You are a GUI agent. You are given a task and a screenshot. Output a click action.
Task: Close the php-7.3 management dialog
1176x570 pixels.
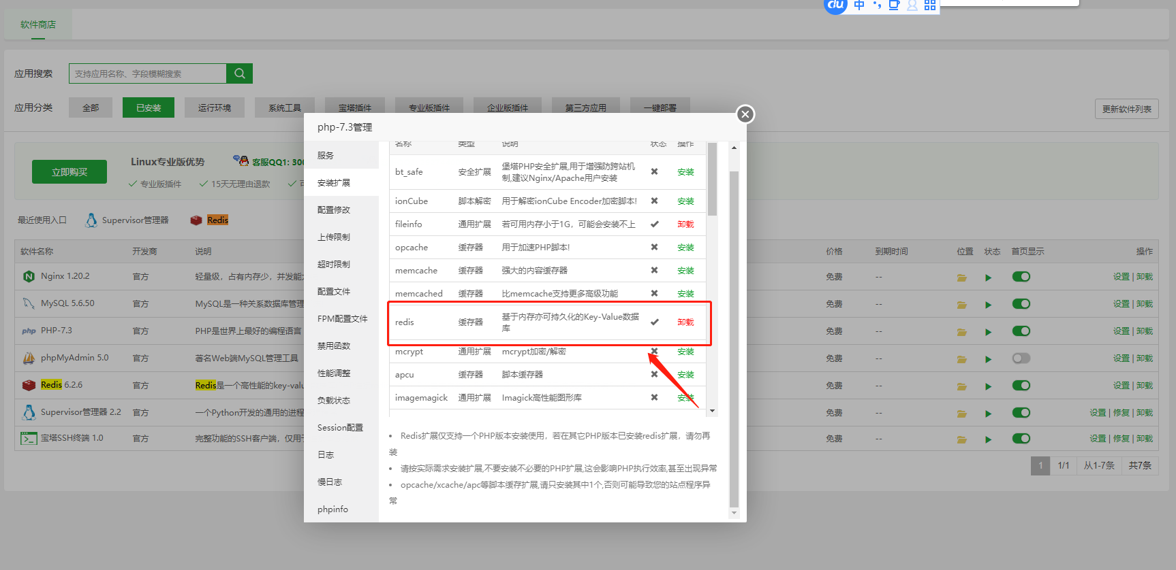745,114
